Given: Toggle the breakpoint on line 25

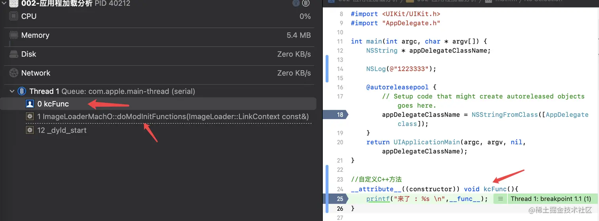Looking at the screenshot, I should pyautogui.click(x=337, y=199).
